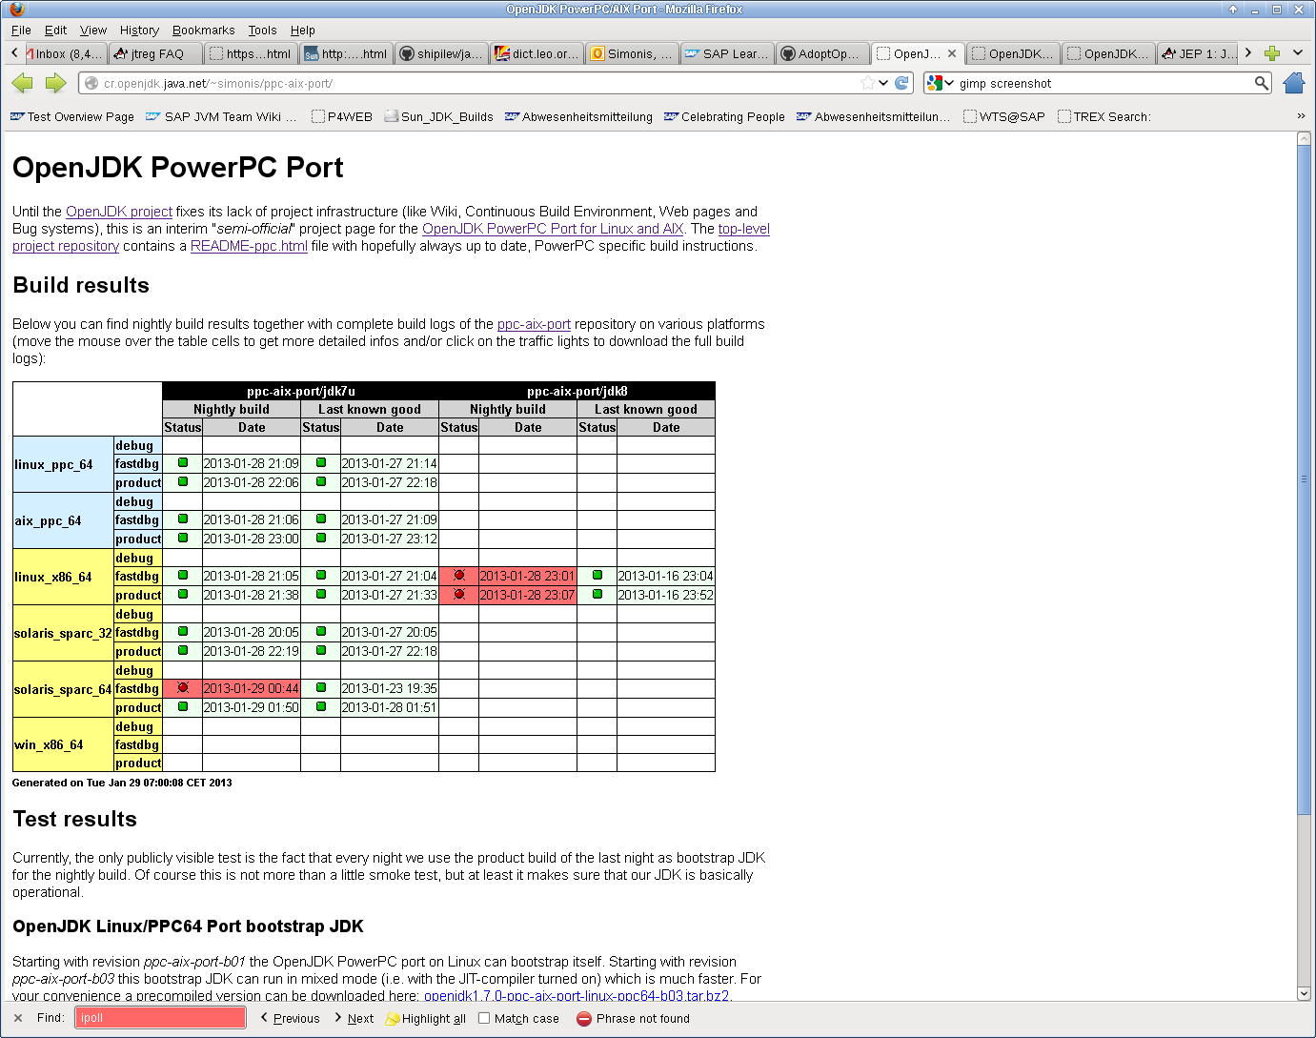Switch to the SAP Lear... tab
Viewport: 1316px width, 1038px height.
coord(727,53)
